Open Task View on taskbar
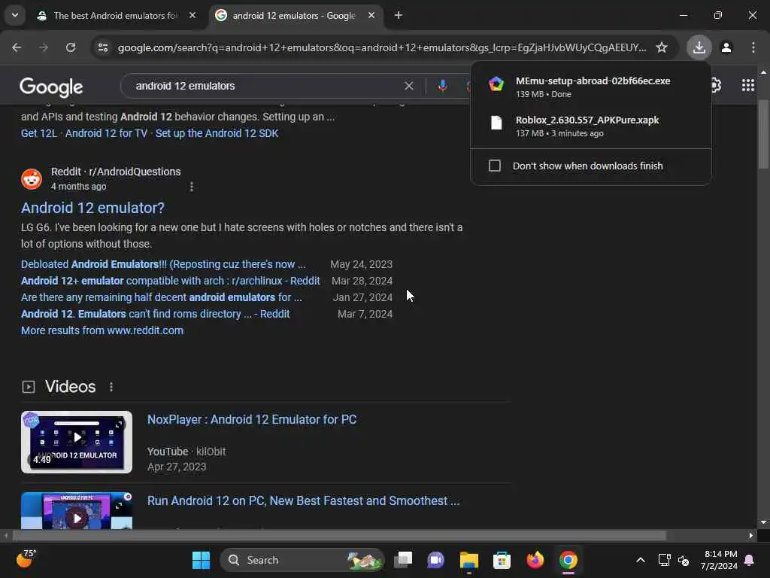Screen dimensions: 770x578 (403, 560)
